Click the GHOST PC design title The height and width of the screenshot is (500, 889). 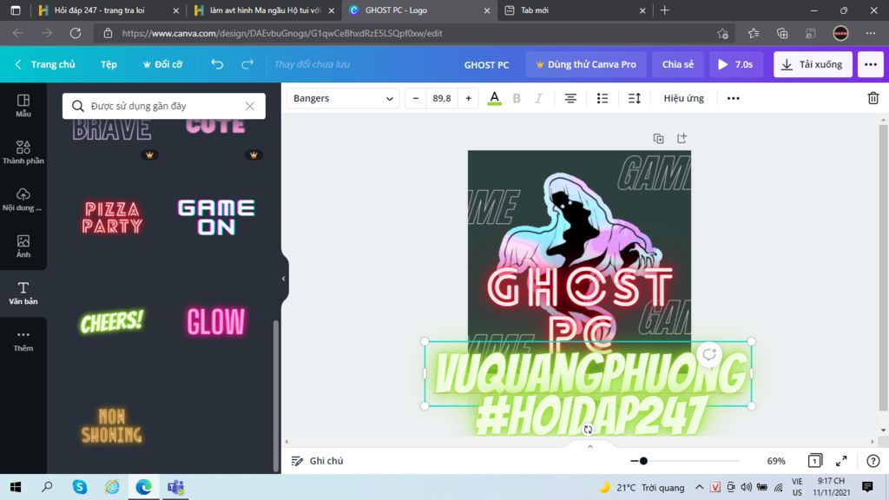tap(486, 64)
